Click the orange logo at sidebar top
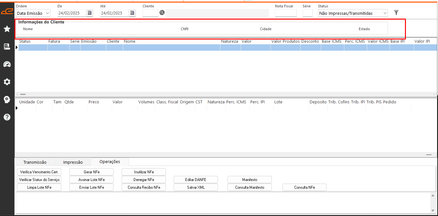438x216 pixels. tap(7, 12)
